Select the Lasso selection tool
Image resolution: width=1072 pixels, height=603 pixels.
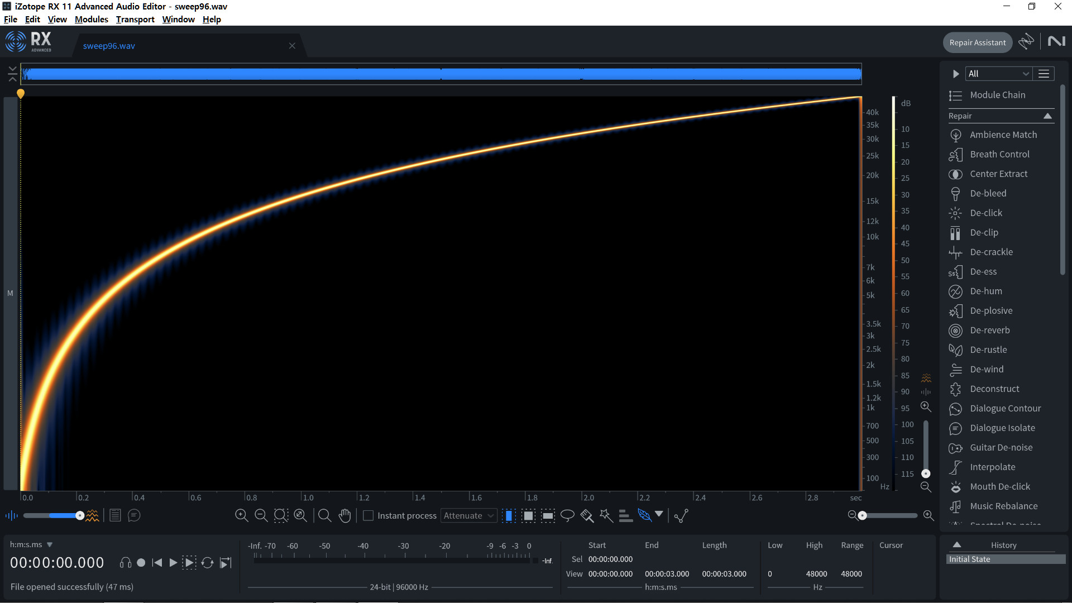[x=567, y=515]
